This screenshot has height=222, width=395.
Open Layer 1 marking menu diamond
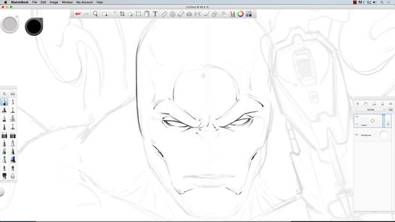pyautogui.click(x=372, y=121)
